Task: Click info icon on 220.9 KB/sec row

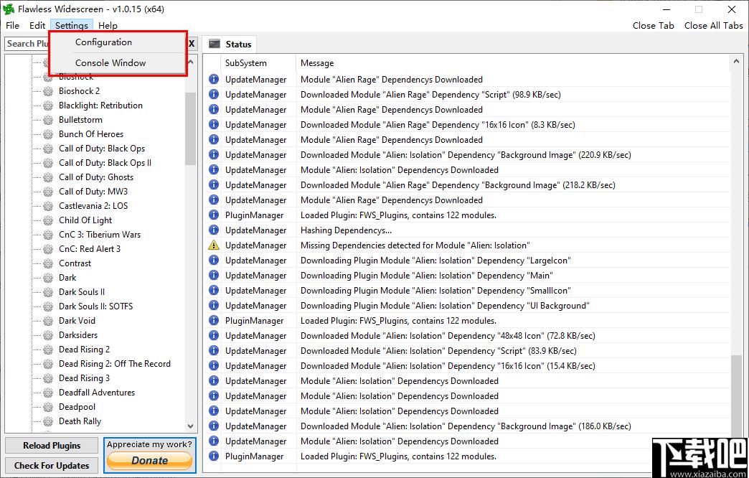Action: [214, 154]
